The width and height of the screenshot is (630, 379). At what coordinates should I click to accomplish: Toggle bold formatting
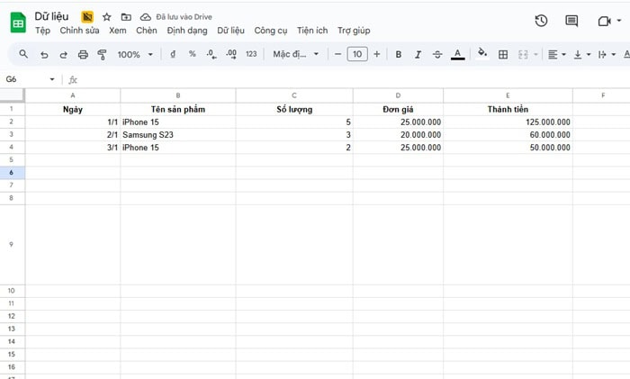(x=399, y=55)
